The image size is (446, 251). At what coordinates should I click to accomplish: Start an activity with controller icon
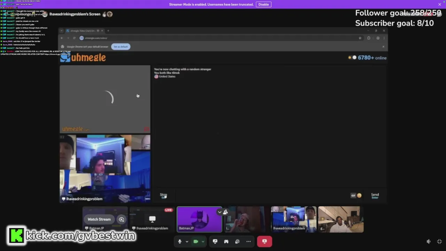tap(226, 241)
